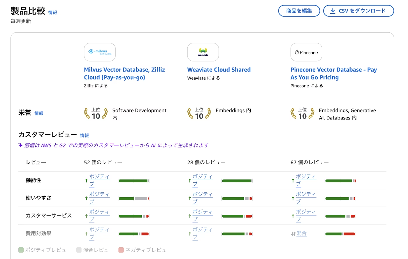Click the 上位10 laurel badge under Milvus
This screenshot has height=259, width=408.
[96, 114]
